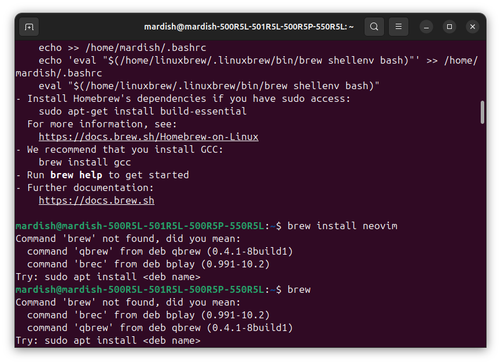Image resolution: width=501 pixels, height=364 pixels.
Task: Minimize the terminal window
Action: (x=426, y=27)
